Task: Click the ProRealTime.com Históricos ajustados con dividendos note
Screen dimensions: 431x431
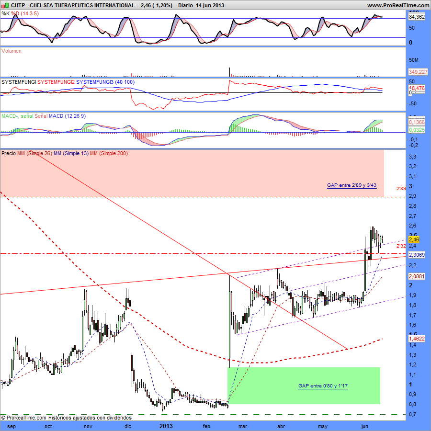Action: [66, 418]
